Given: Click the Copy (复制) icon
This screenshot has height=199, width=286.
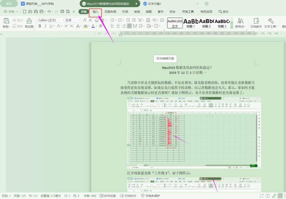Looking at the screenshot, I should 14,26.
